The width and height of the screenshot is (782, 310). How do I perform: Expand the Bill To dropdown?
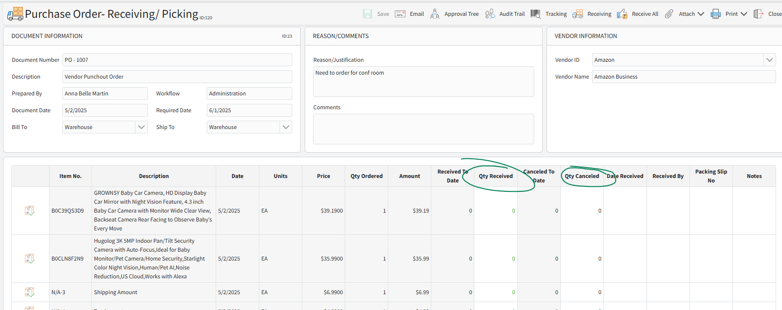141,127
